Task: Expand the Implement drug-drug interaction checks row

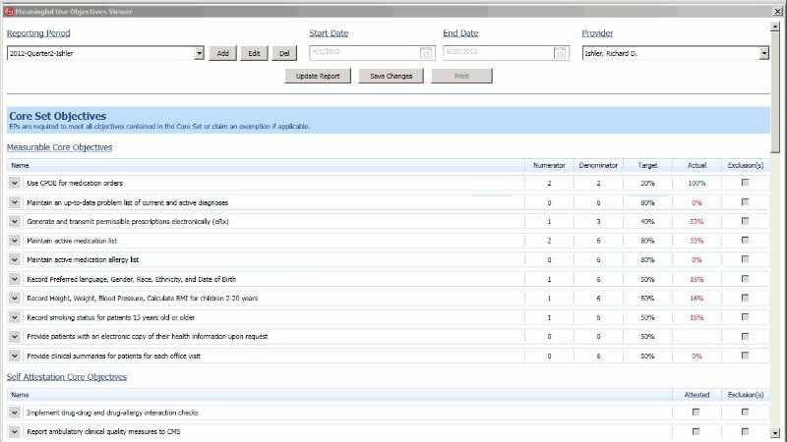Action: [15, 413]
